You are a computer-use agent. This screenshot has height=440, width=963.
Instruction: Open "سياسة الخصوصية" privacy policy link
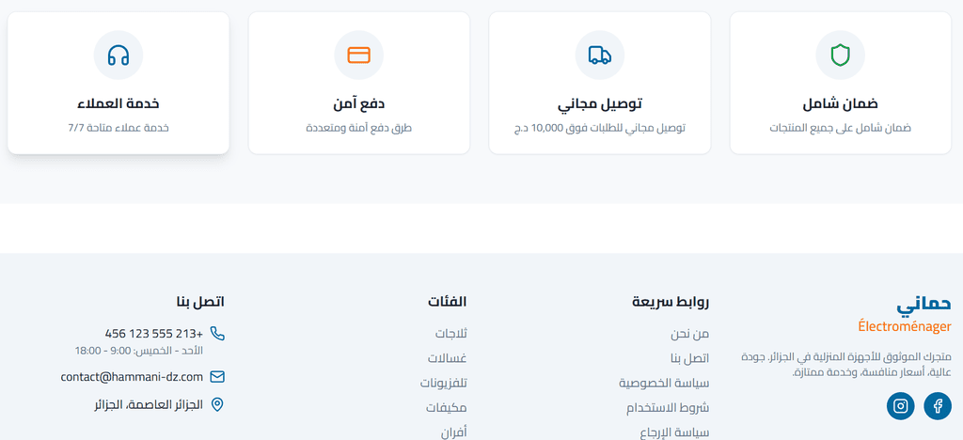tap(664, 384)
